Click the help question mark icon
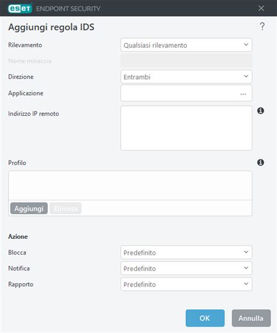 click(262, 26)
